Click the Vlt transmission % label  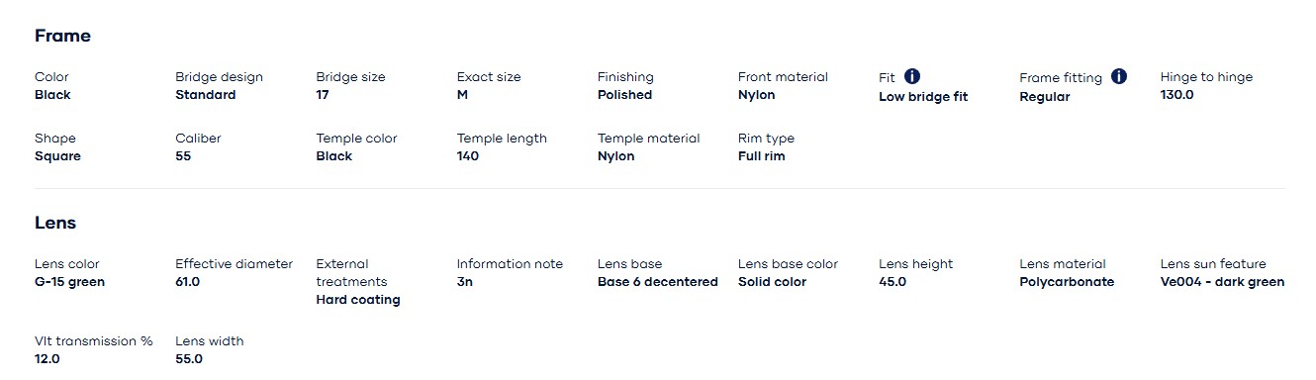tap(94, 341)
